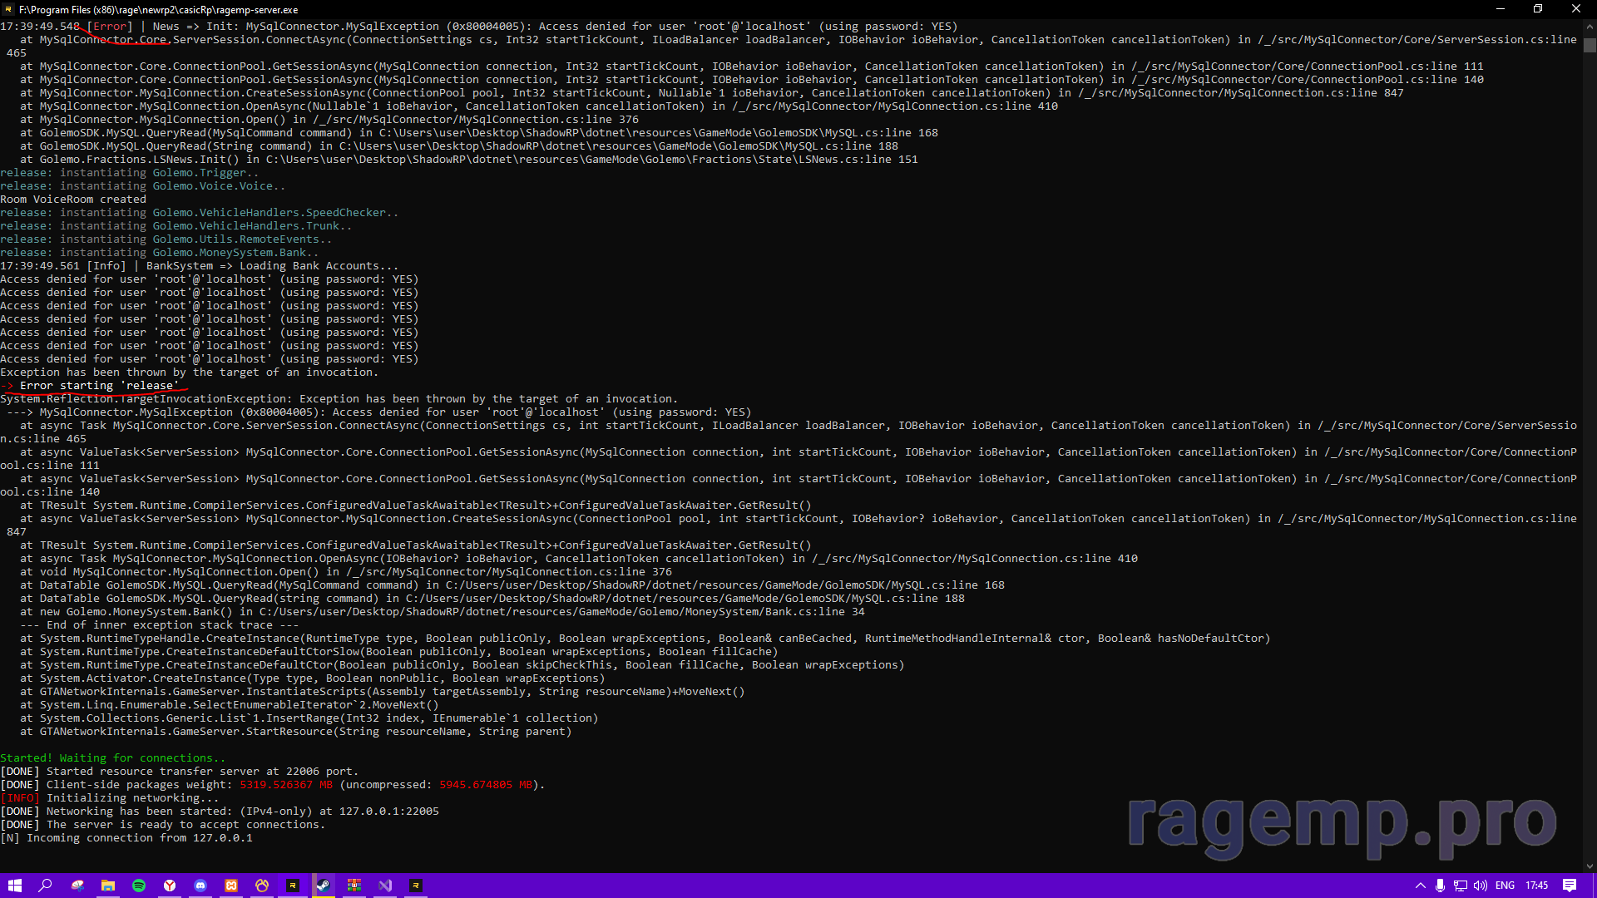Open the volume speaker control
1597x898 pixels.
(1481, 886)
